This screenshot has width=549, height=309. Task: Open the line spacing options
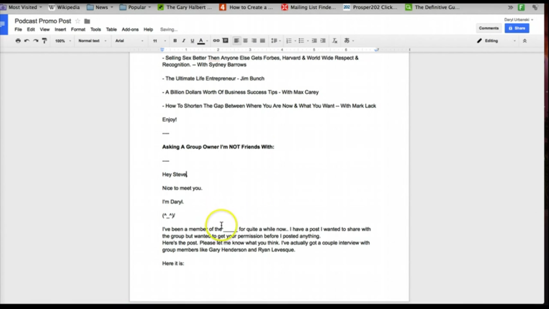(x=276, y=41)
